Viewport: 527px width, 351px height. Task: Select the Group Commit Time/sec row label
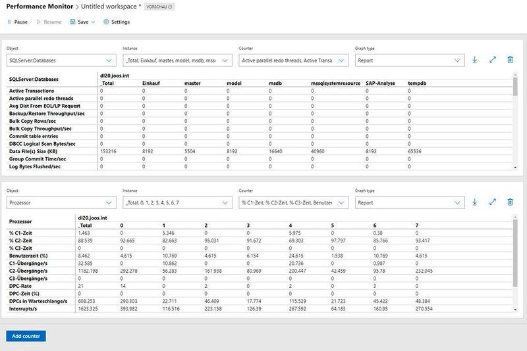(x=38, y=159)
